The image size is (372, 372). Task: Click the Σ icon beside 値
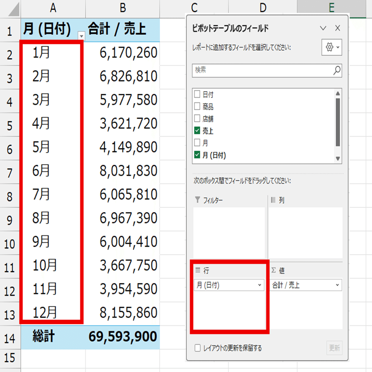click(274, 269)
